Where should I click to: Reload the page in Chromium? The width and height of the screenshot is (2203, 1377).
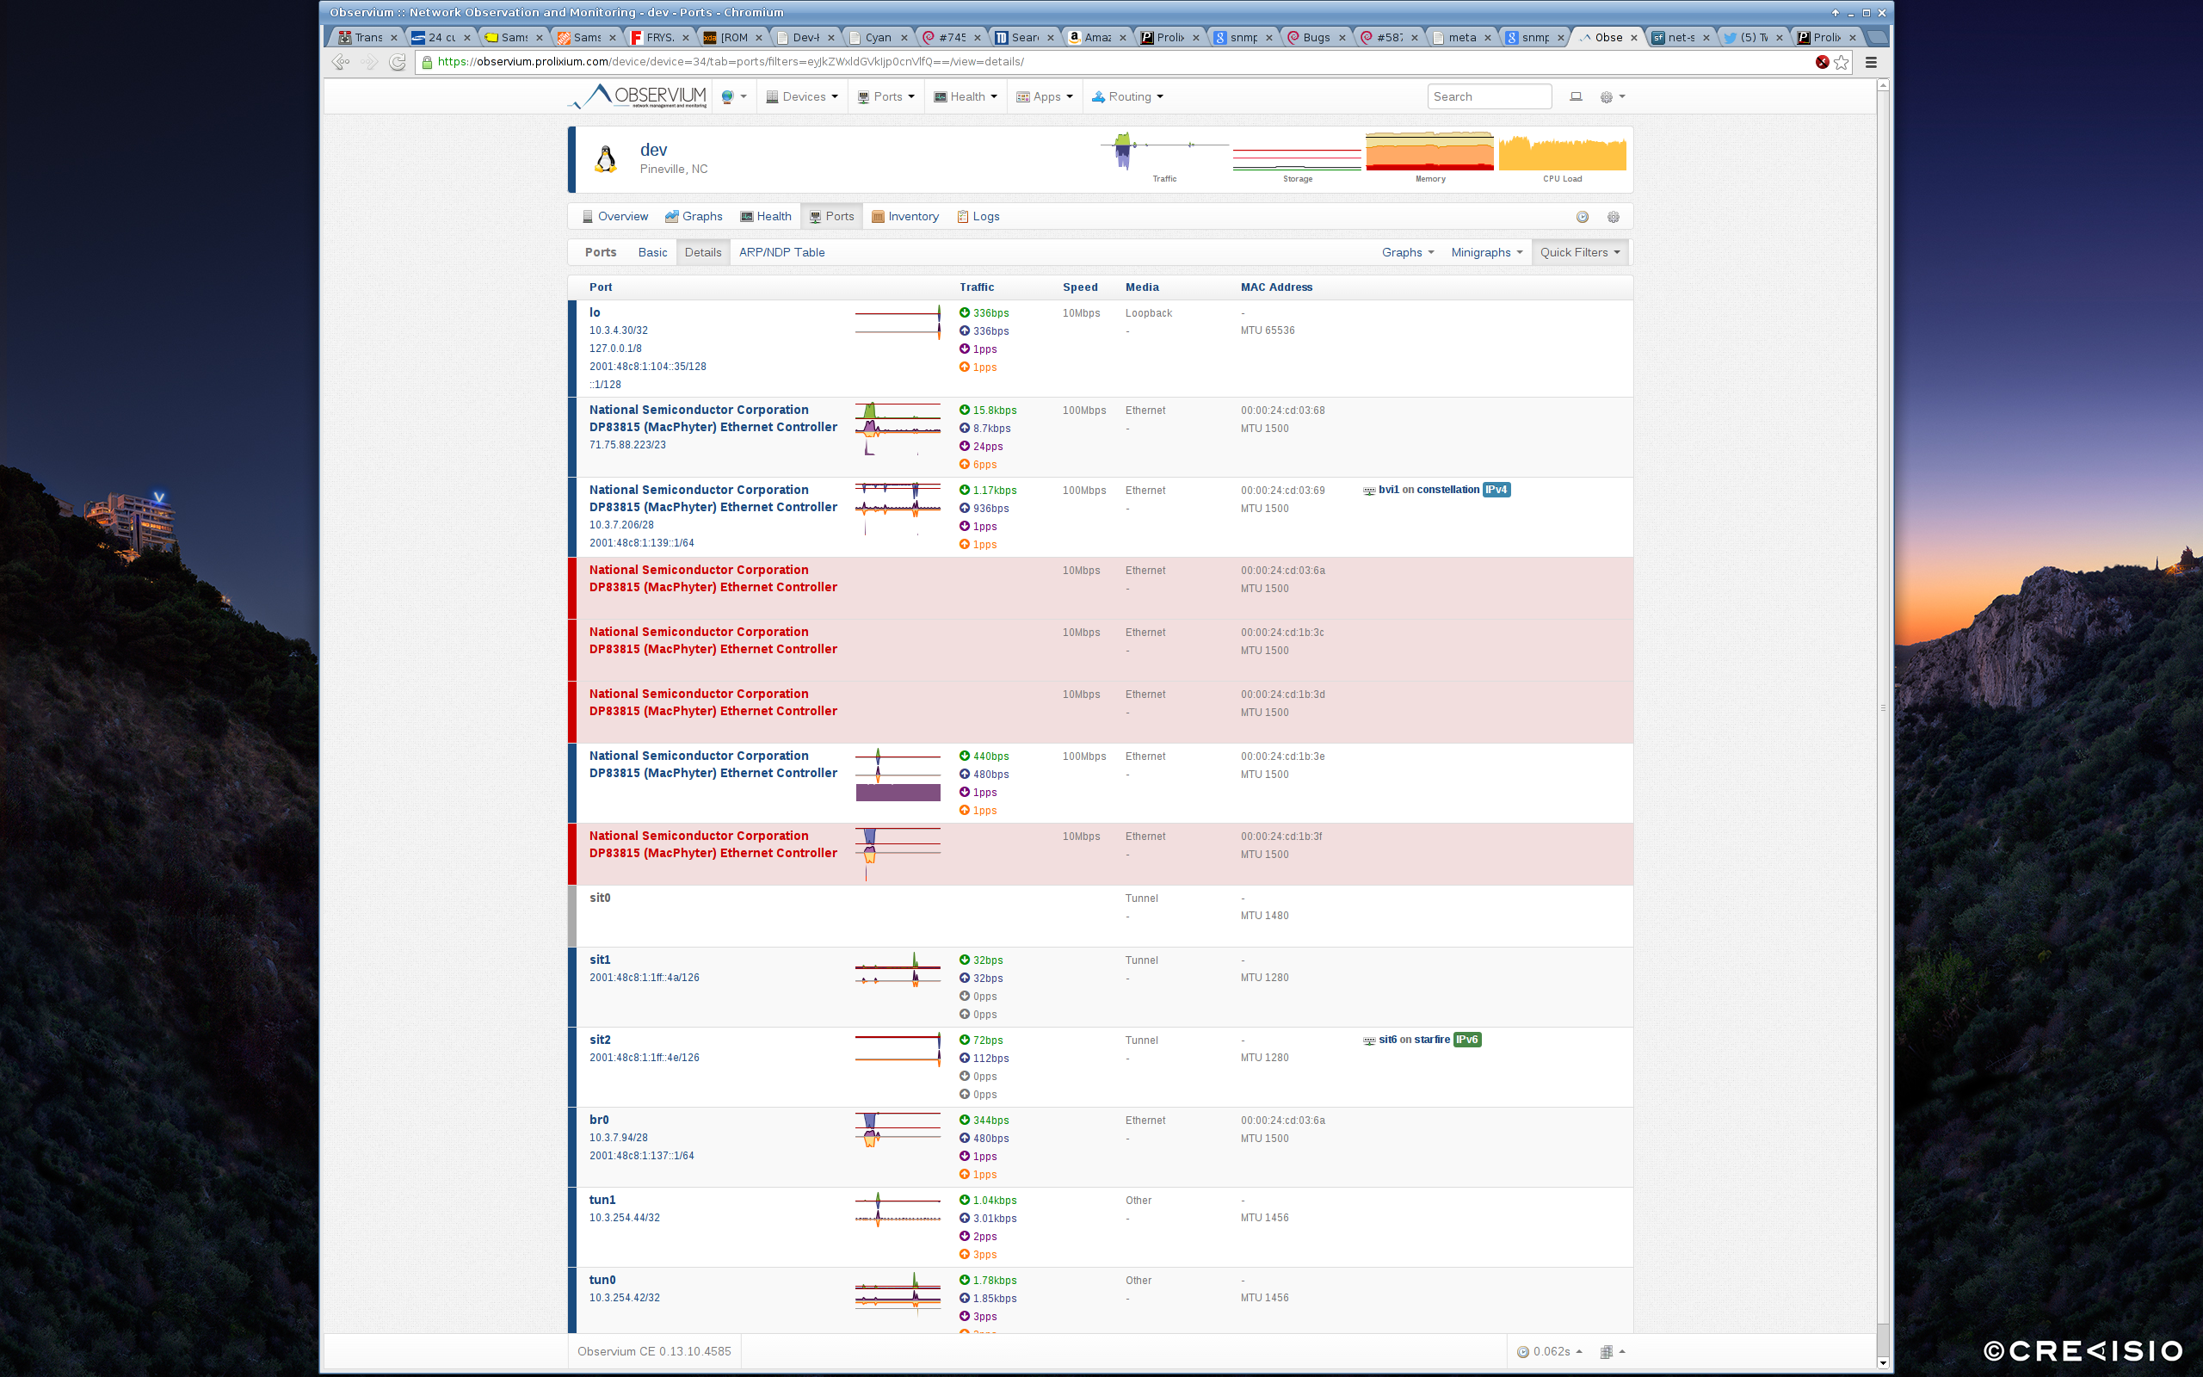398,62
